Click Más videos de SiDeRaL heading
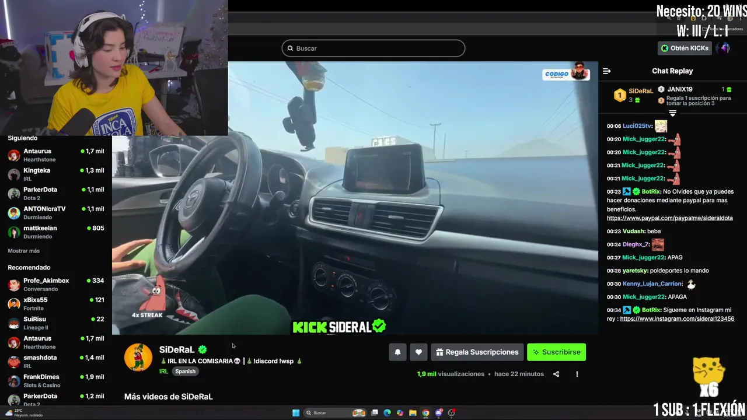This screenshot has width=747, height=420. point(168,397)
